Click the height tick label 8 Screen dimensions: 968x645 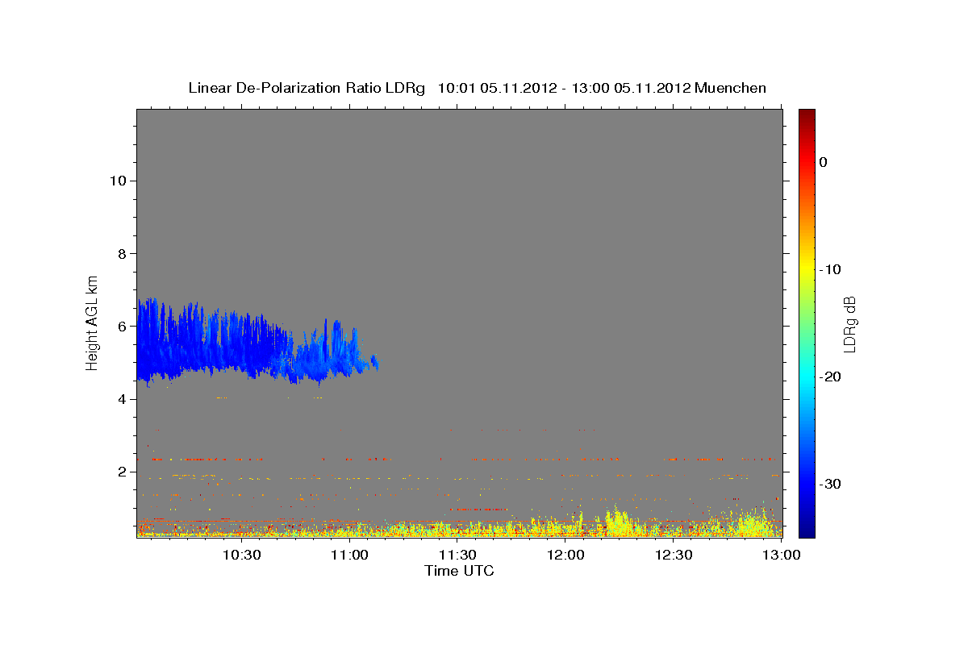pyautogui.click(x=120, y=253)
